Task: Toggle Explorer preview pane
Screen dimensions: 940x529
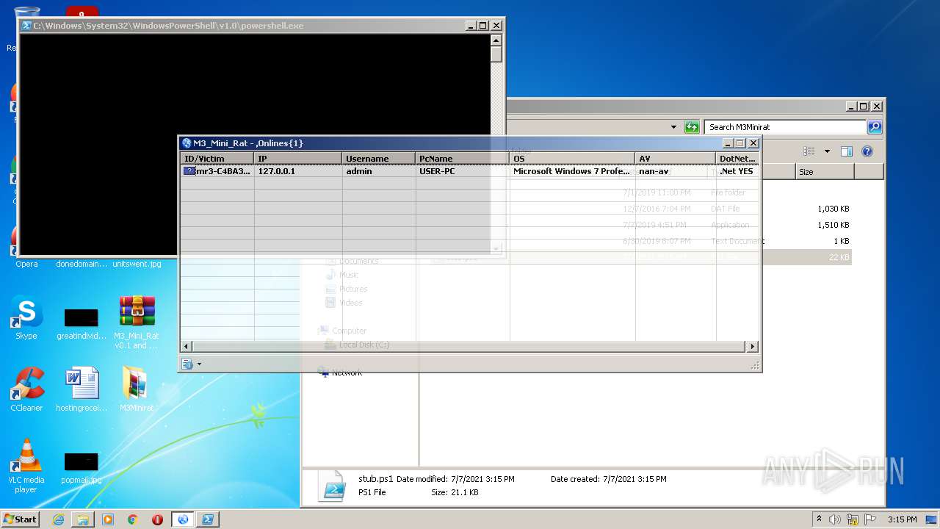Action: tap(847, 151)
